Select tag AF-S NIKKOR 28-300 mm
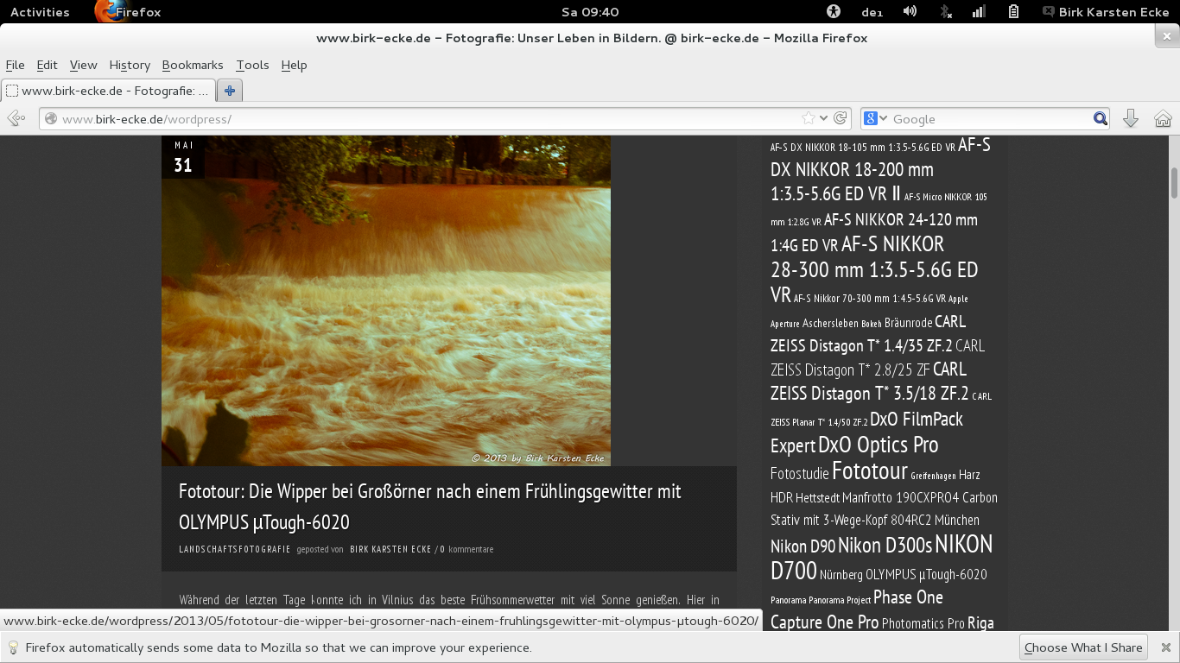Viewport: 1180px width, 663px height. 874,269
